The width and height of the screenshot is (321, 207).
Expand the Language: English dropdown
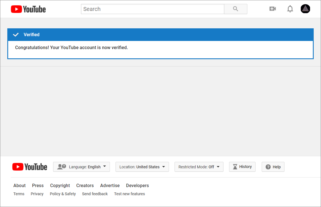pyautogui.click(x=82, y=167)
